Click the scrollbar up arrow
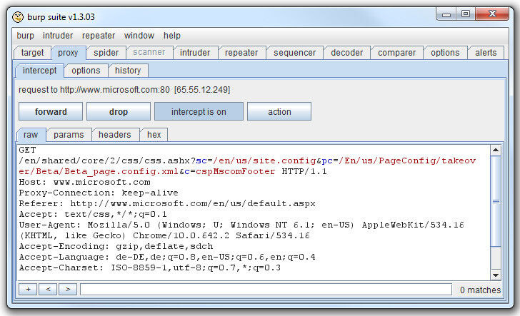 click(496, 151)
